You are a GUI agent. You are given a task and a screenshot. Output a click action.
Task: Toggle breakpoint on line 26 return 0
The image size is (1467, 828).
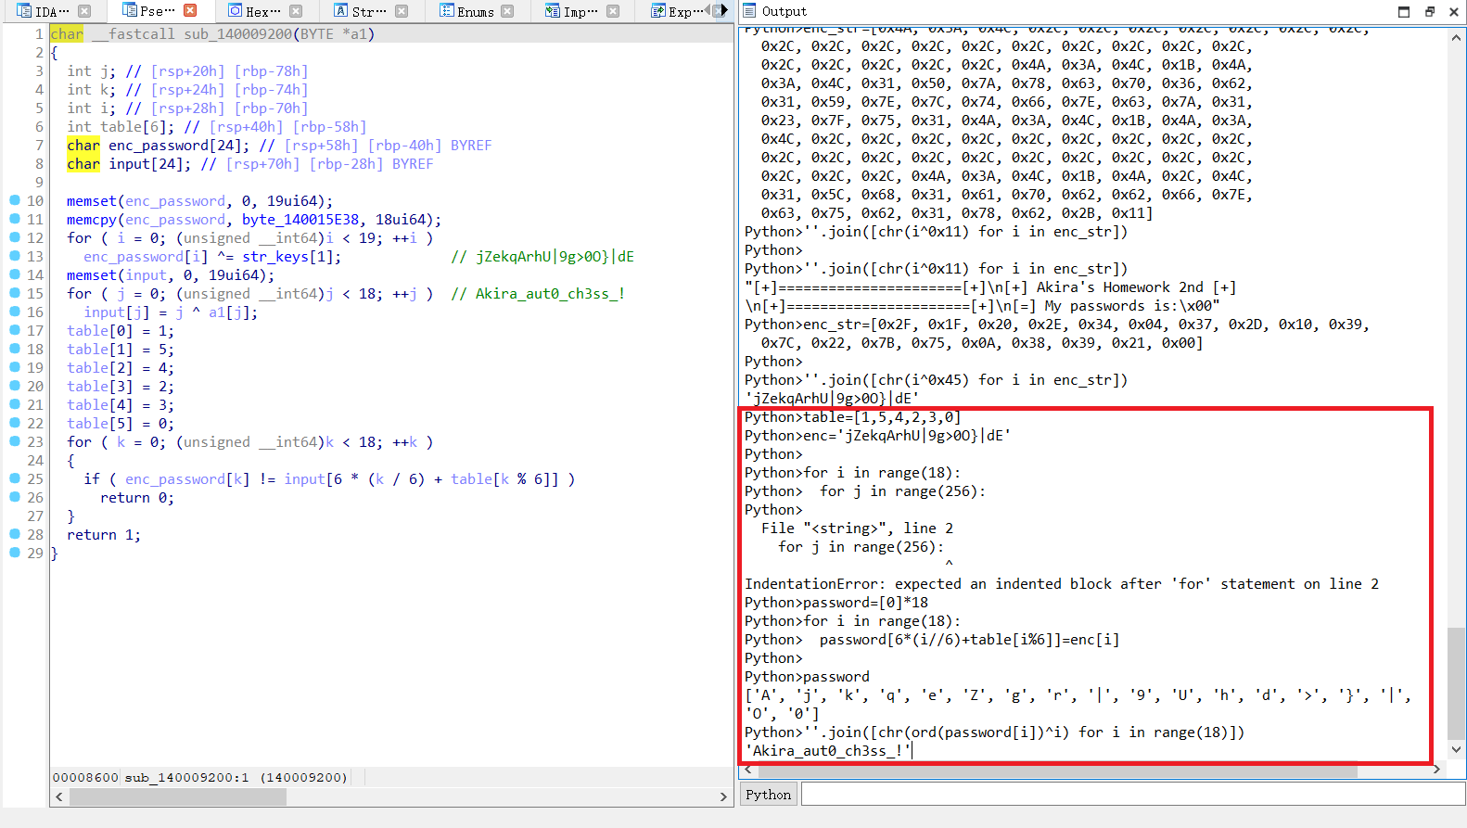(15, 497)
